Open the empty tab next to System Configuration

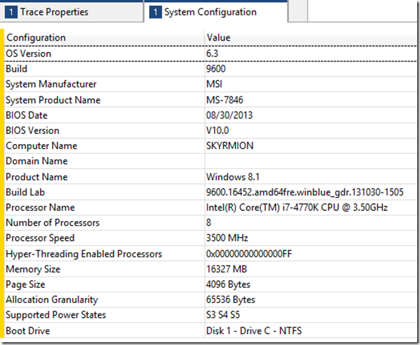[297, 11]
